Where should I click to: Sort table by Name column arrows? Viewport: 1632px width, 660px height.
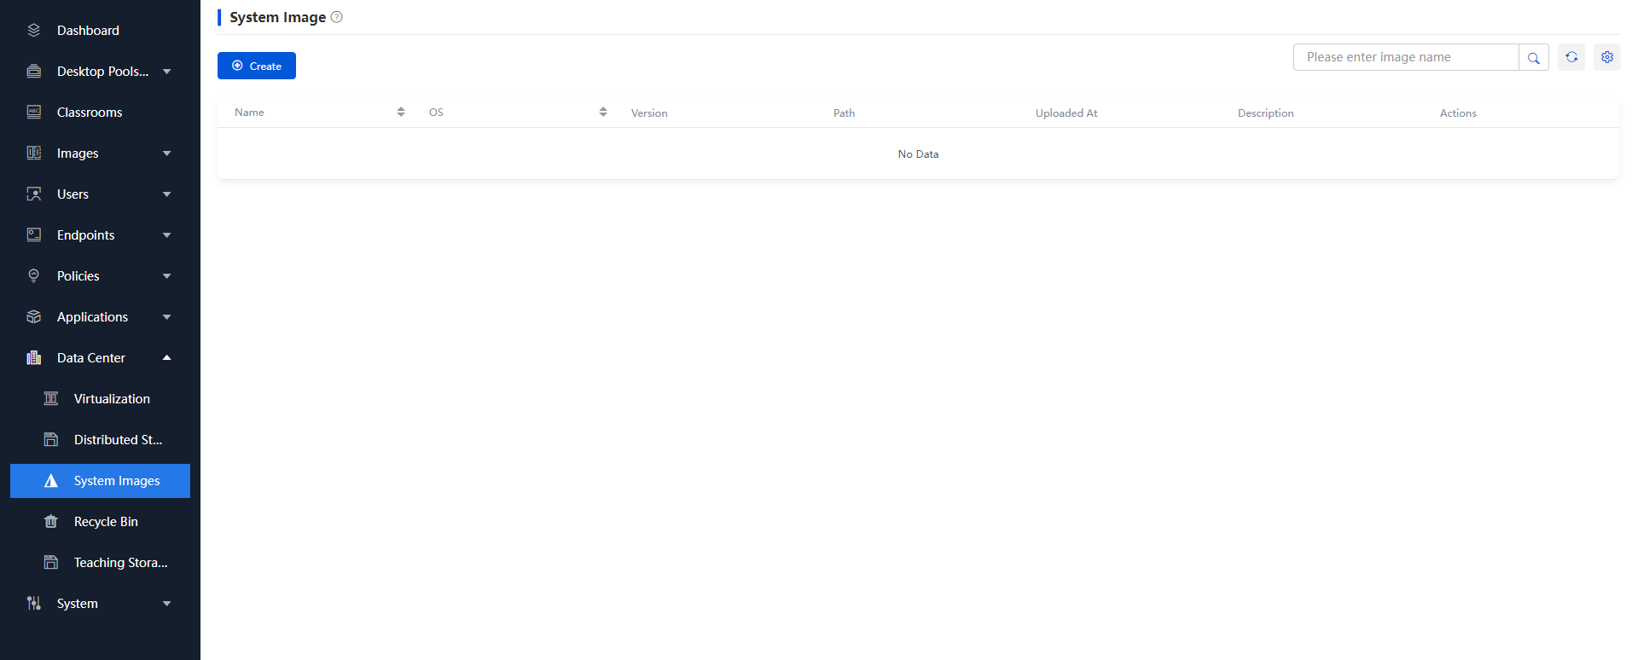tap(401, 113)
